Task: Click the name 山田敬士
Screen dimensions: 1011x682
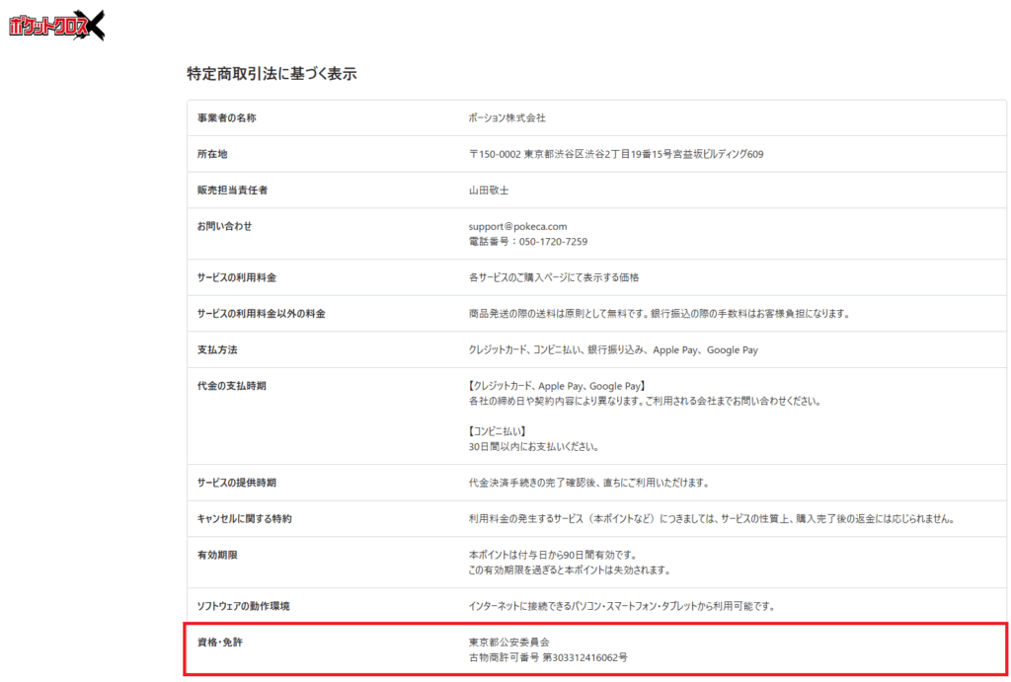Action: click(x=489, y=189)
